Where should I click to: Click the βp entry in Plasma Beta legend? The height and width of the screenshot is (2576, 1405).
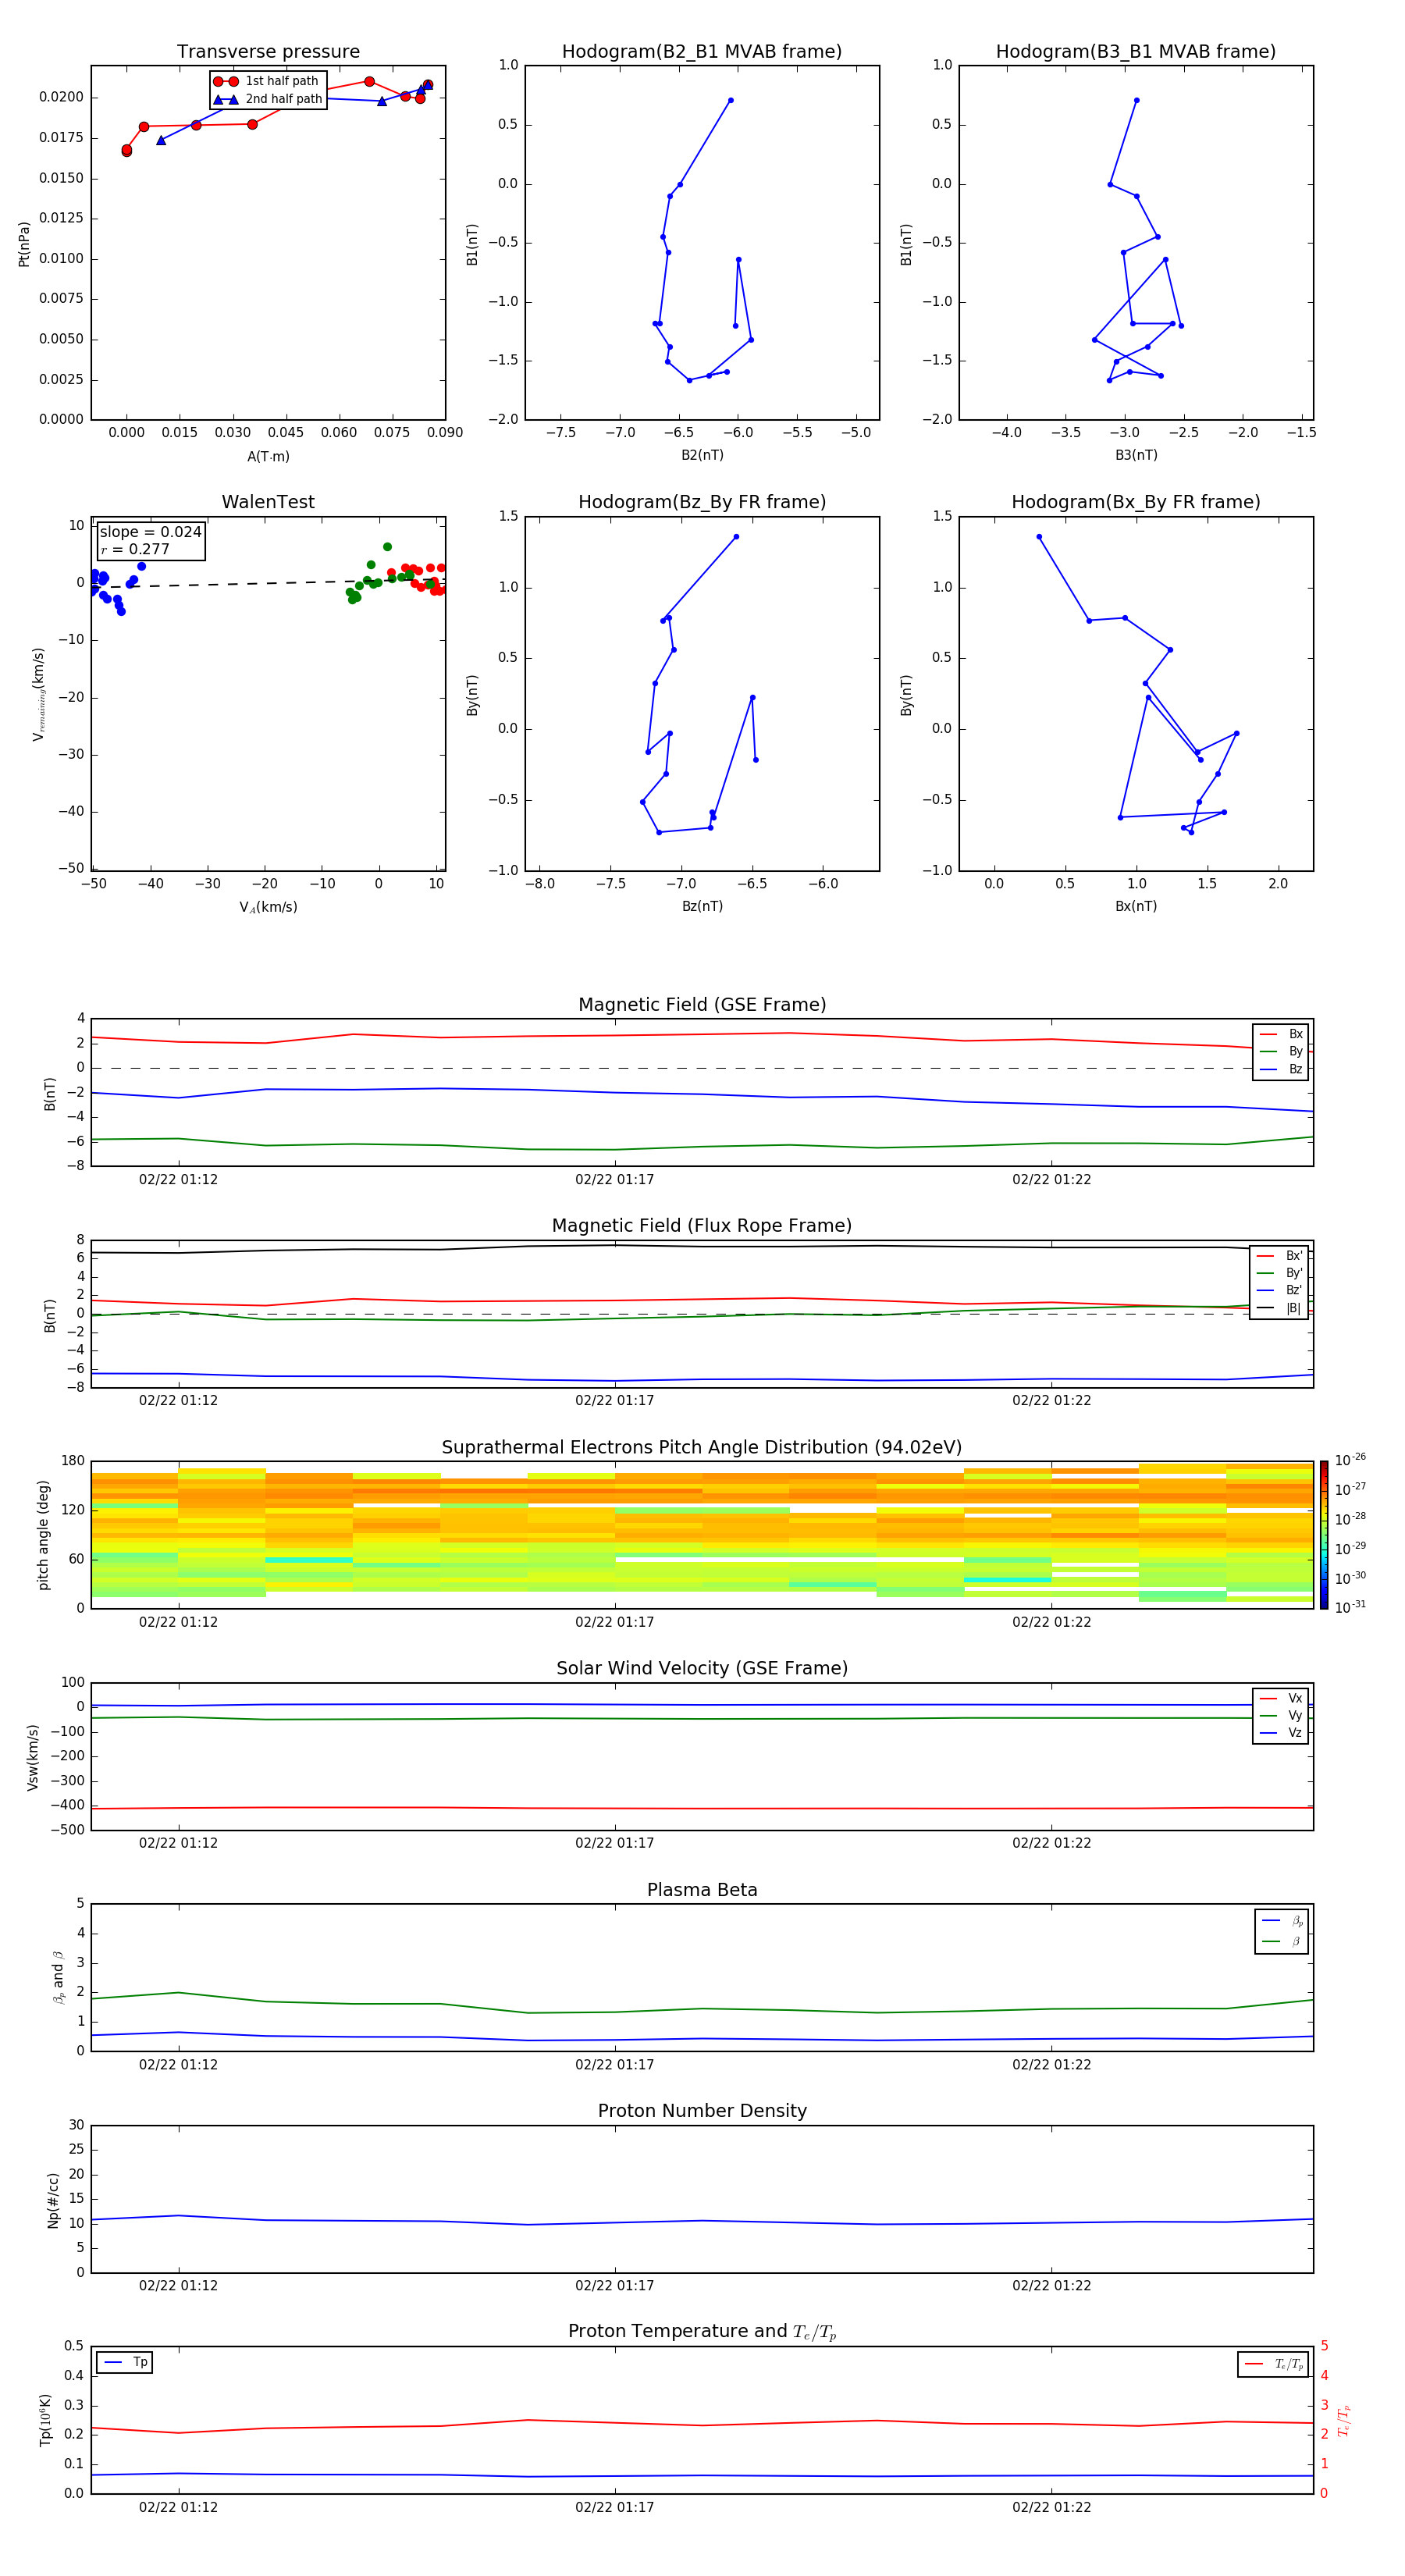[1282, 1921]
